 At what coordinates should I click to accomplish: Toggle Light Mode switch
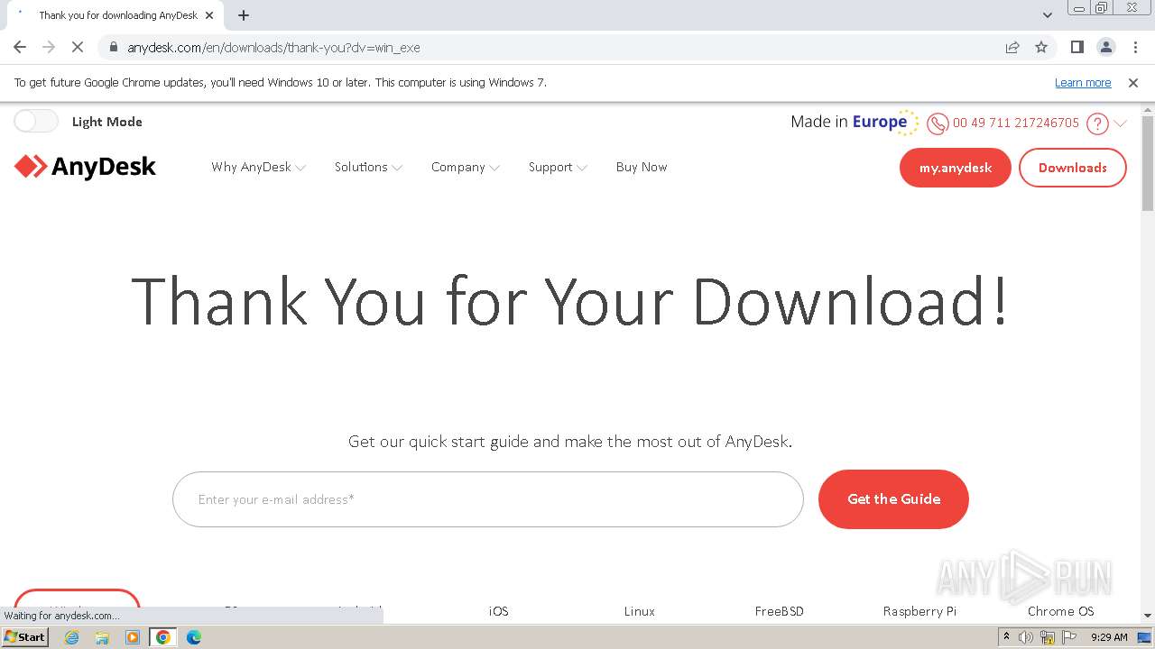[36, 121]
